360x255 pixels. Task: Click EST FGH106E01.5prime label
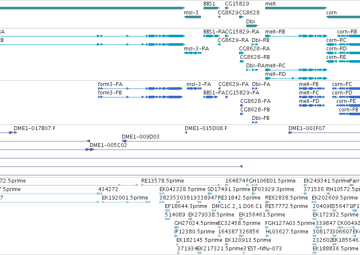271,181
